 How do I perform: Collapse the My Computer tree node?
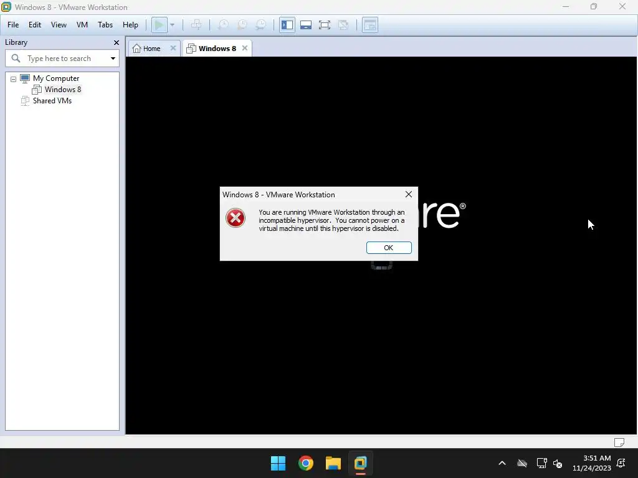(14, 79)
